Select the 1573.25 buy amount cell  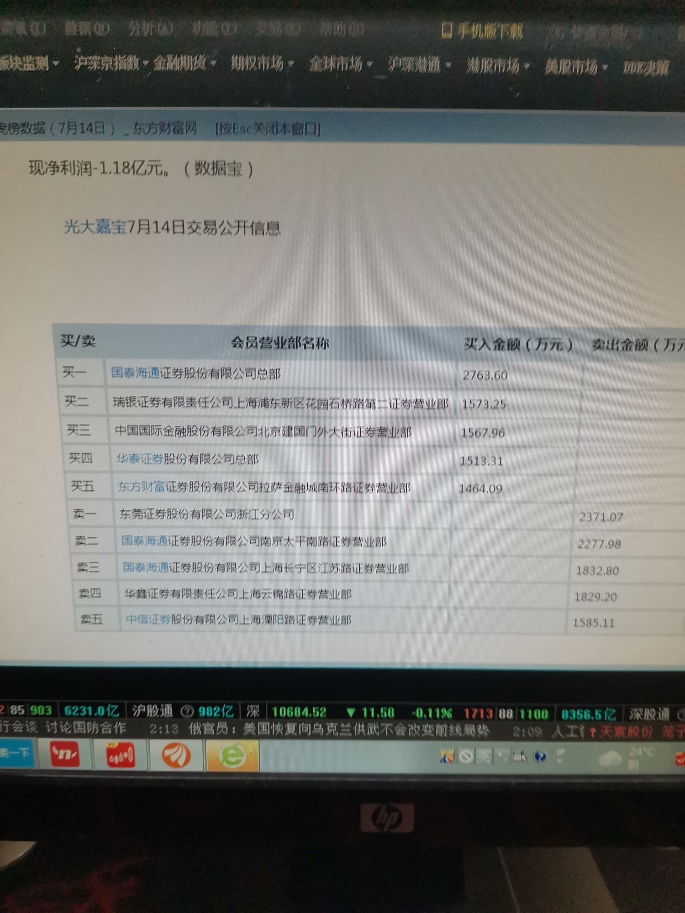pyautogui.click(x=484, y=404)
